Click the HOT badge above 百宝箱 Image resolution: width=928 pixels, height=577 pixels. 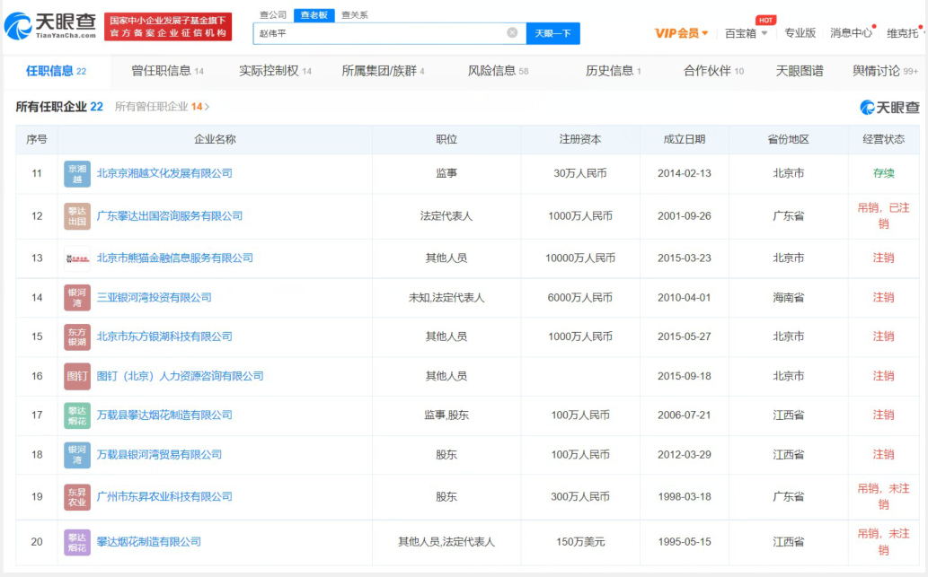[765, 20]
